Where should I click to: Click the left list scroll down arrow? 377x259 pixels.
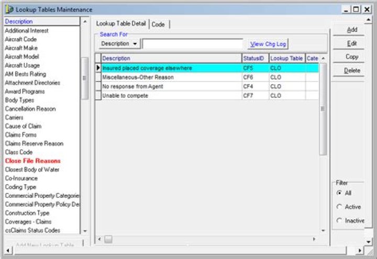point(85,231)
